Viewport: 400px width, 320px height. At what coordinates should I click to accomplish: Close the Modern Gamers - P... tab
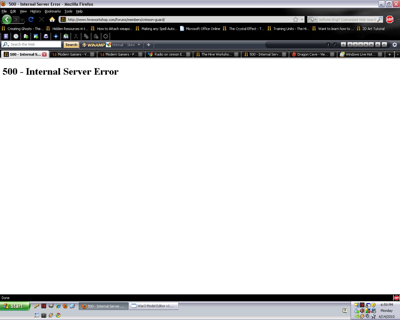coord(140,54)
